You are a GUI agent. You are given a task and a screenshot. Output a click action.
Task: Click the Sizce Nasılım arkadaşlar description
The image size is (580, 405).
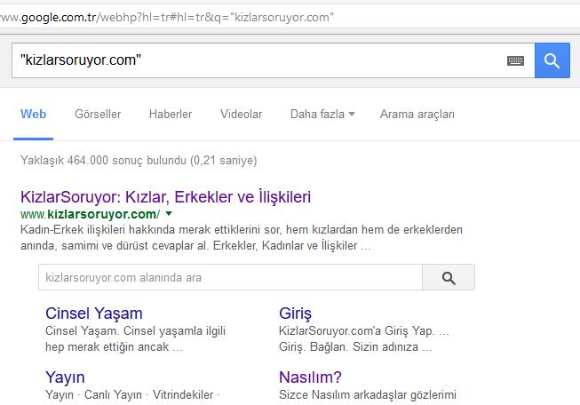(368, 394)
